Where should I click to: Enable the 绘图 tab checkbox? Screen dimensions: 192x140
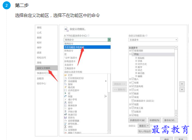pyautogui.click(x=133, y=82)
